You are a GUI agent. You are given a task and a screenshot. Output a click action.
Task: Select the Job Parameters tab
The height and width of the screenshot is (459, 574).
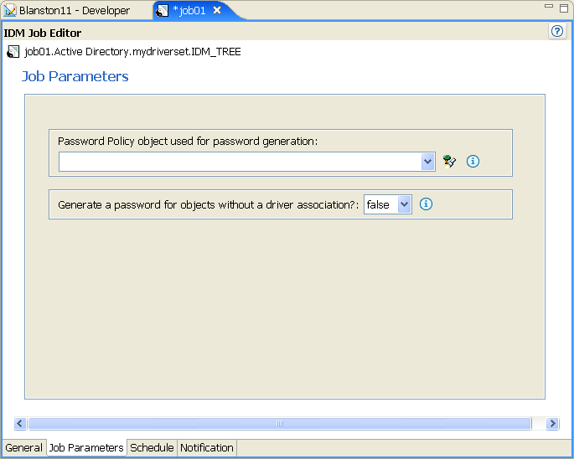coord(86,448)
